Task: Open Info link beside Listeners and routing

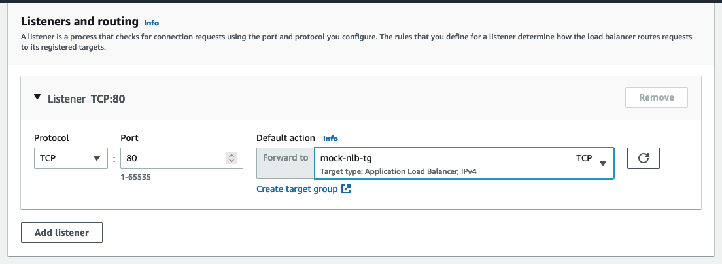Action: coord(152,22)
